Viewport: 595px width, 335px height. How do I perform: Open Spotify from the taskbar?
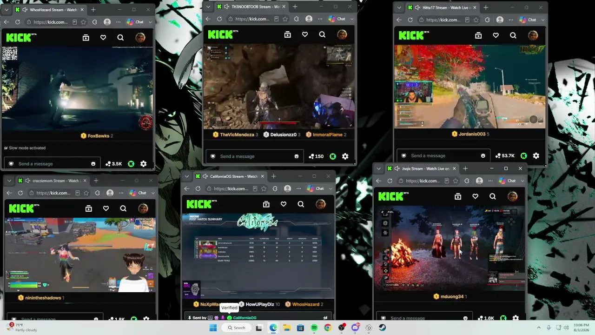[x=314, y=328]
